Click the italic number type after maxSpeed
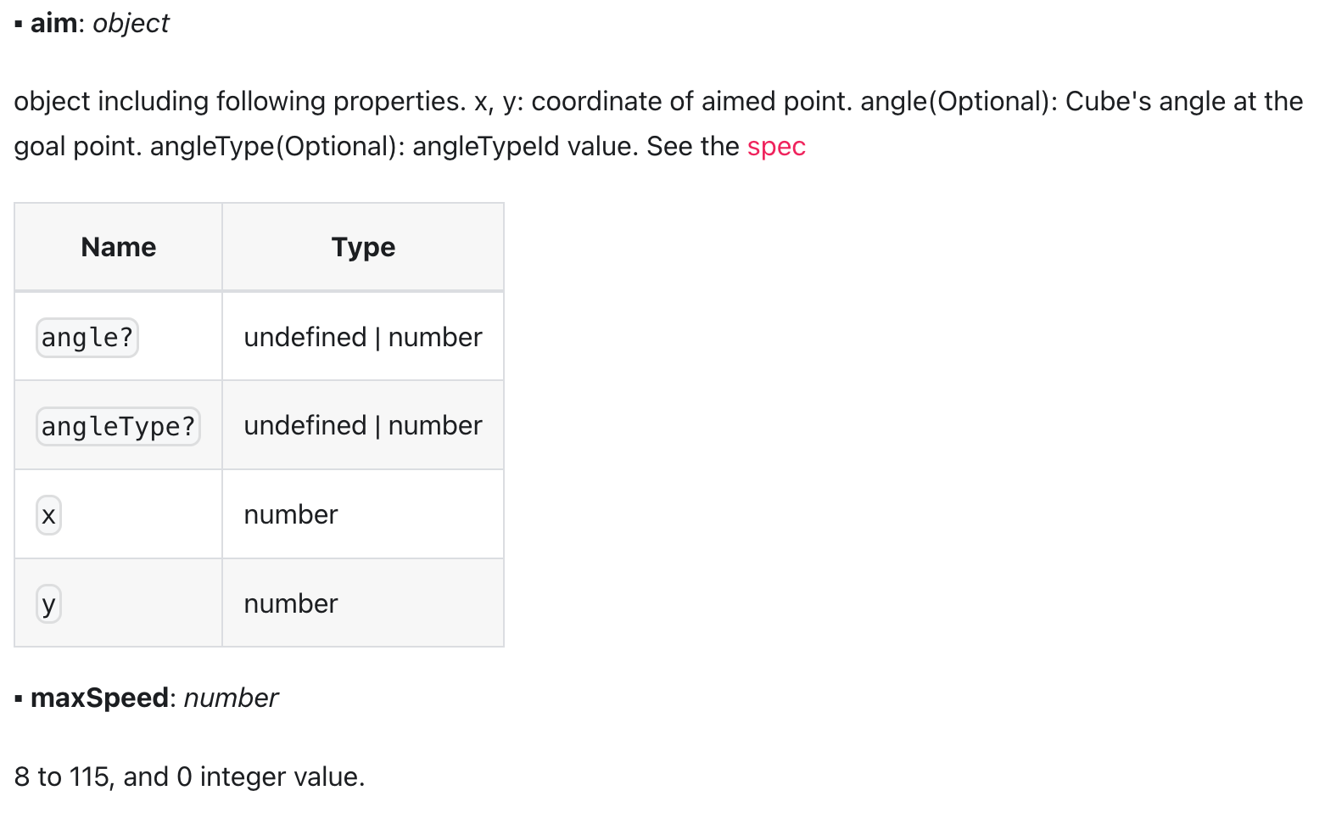Viewport: 1325px width, 813px height. (231, 698)
